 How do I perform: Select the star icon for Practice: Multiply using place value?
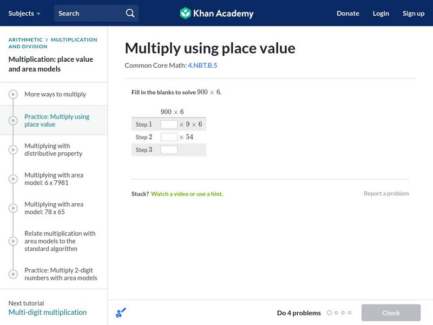point(12,120)
